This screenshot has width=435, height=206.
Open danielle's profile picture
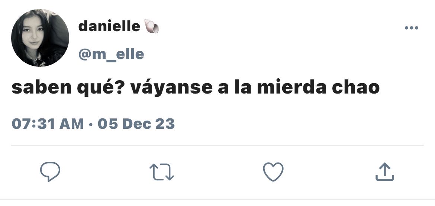(x=40, y=38)
